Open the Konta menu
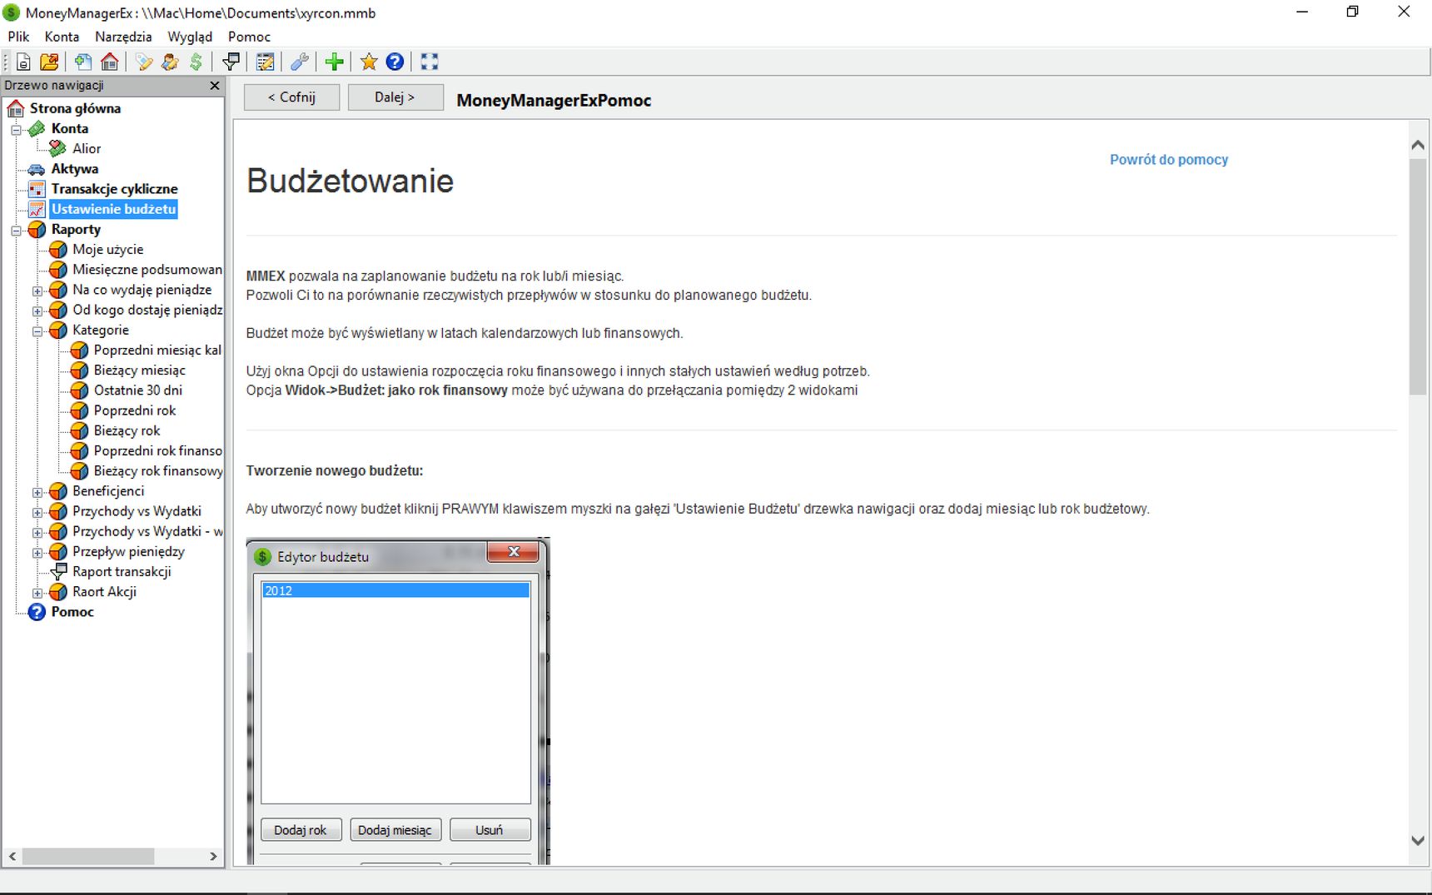Screen dimensions: 1432x895 click(x=62, y=37)
